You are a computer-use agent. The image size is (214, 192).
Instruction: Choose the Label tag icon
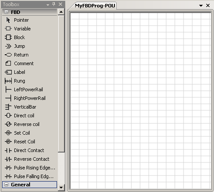point(8,72)
